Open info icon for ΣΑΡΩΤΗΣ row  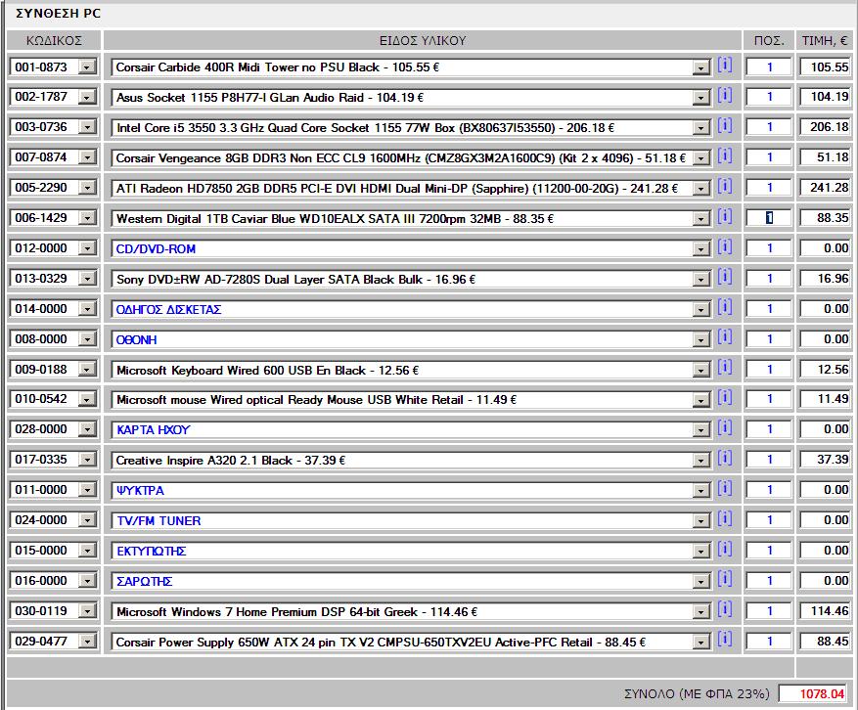click(x=725, y=580)
